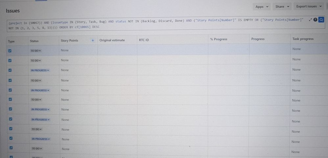Sort by the % Progress column header
Screen dimensions: 328x158
pyautogui.click(x=219, y=39)
